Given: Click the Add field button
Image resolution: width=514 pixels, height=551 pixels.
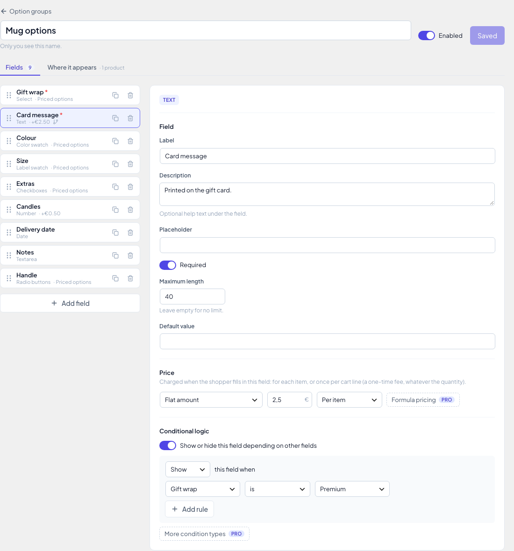Looking at the screenshot, I should coord(70,303).
